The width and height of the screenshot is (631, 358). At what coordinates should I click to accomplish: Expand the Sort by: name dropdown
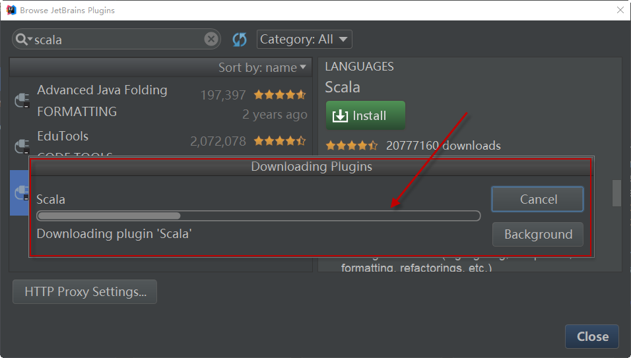click(262, 67)
